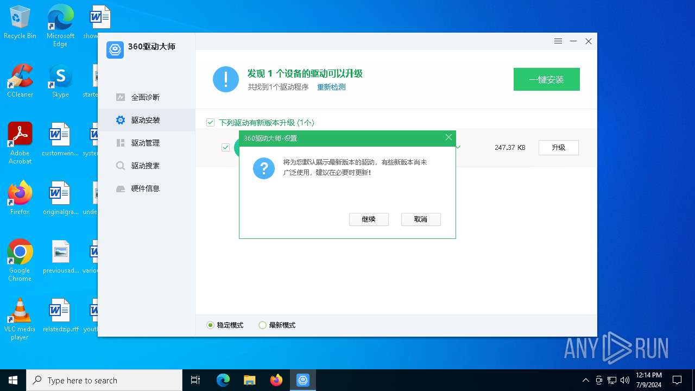
Task: Click 360驱动大师 taskbar icon
Action: (303, 380)
